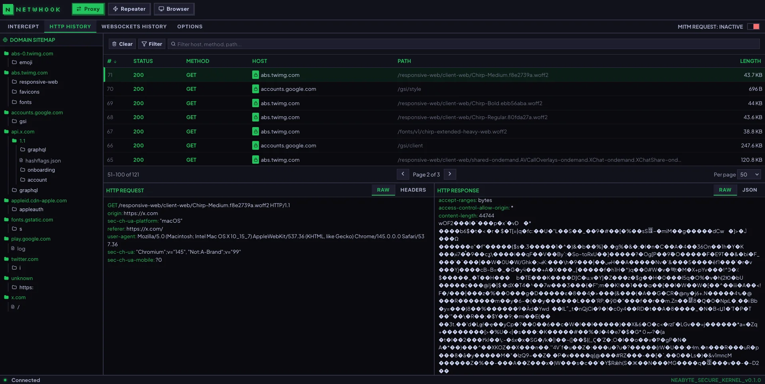Collapse the 1.1 folder
765x384 pixels.
[19, 141]
